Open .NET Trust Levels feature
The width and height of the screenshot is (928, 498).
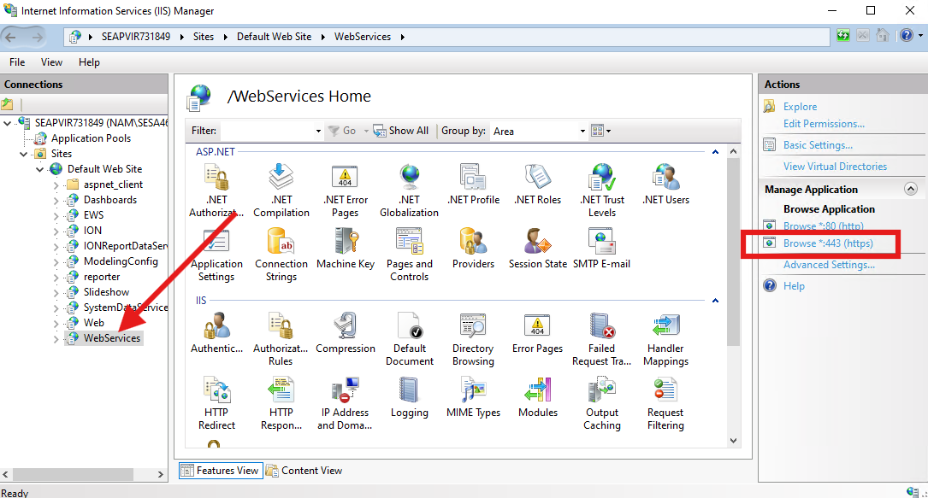(x=602, y=190)
